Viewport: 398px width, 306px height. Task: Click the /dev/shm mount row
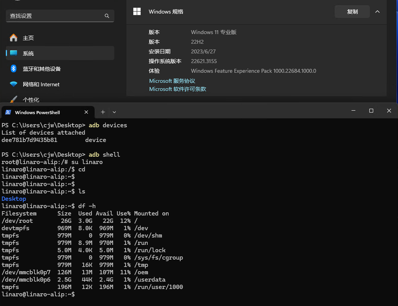coord(82,236)
